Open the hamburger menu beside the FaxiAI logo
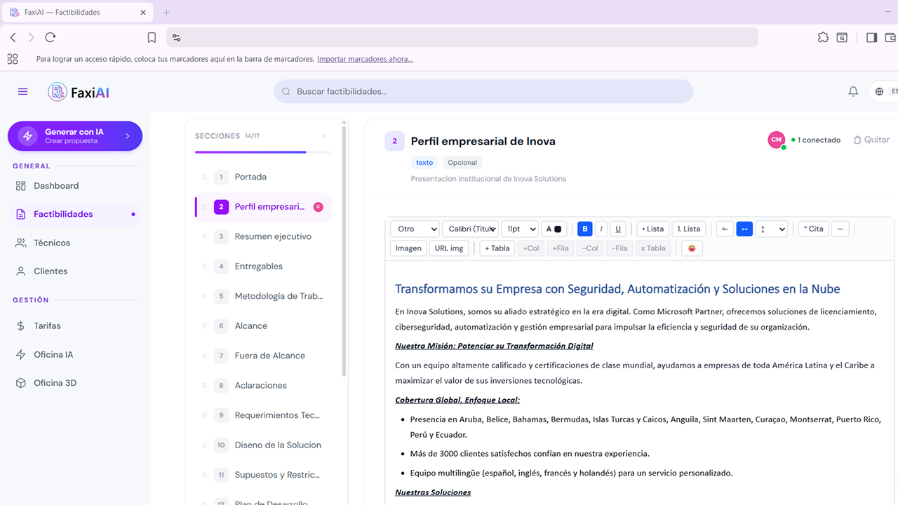 coord(22,92)
